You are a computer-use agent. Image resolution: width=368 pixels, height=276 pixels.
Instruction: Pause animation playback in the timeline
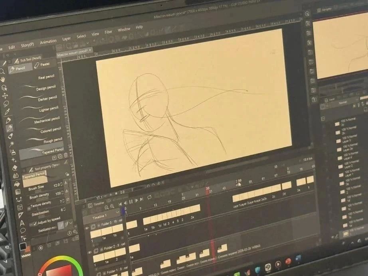[131, 201]
